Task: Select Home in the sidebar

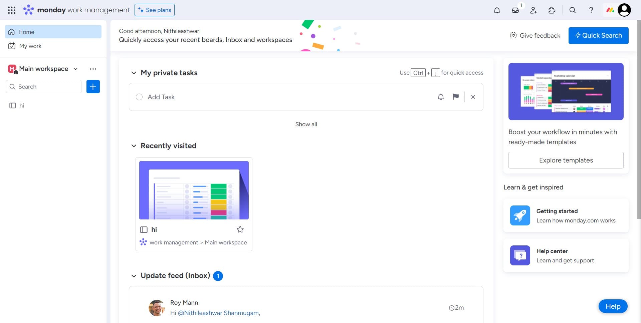Action: tap(27, 32)
